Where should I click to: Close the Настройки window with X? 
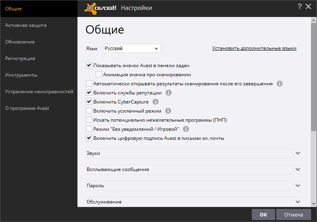click(x=308, y=6)
